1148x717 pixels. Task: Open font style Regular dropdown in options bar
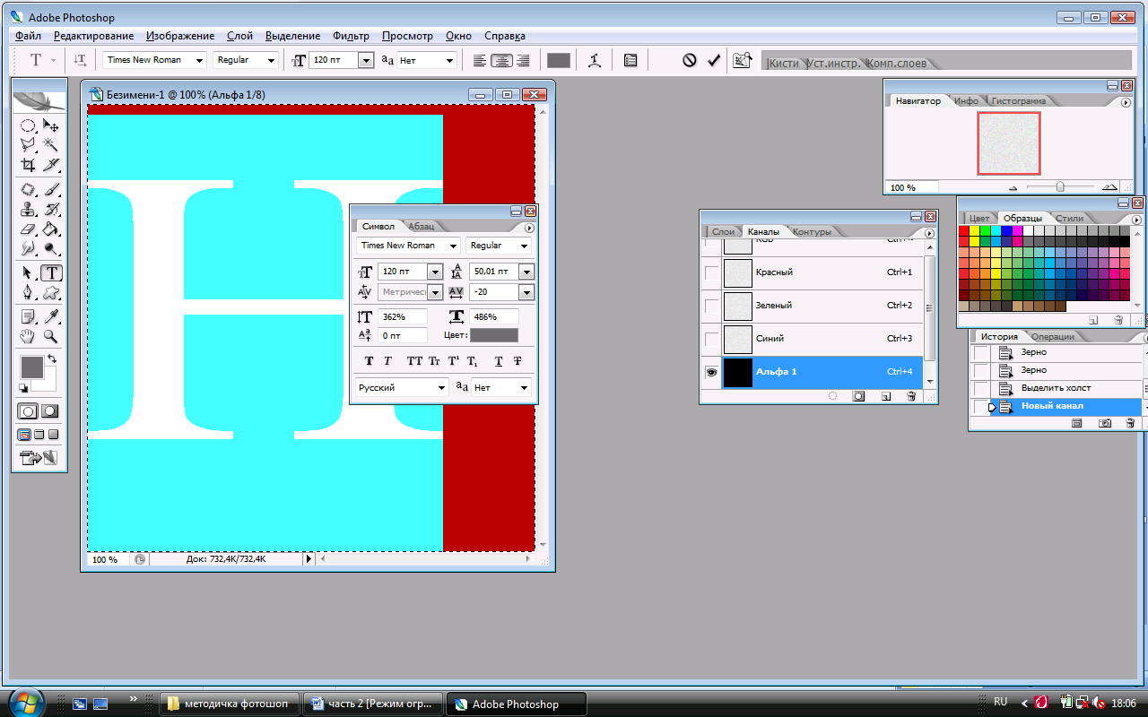pos(270,60)
